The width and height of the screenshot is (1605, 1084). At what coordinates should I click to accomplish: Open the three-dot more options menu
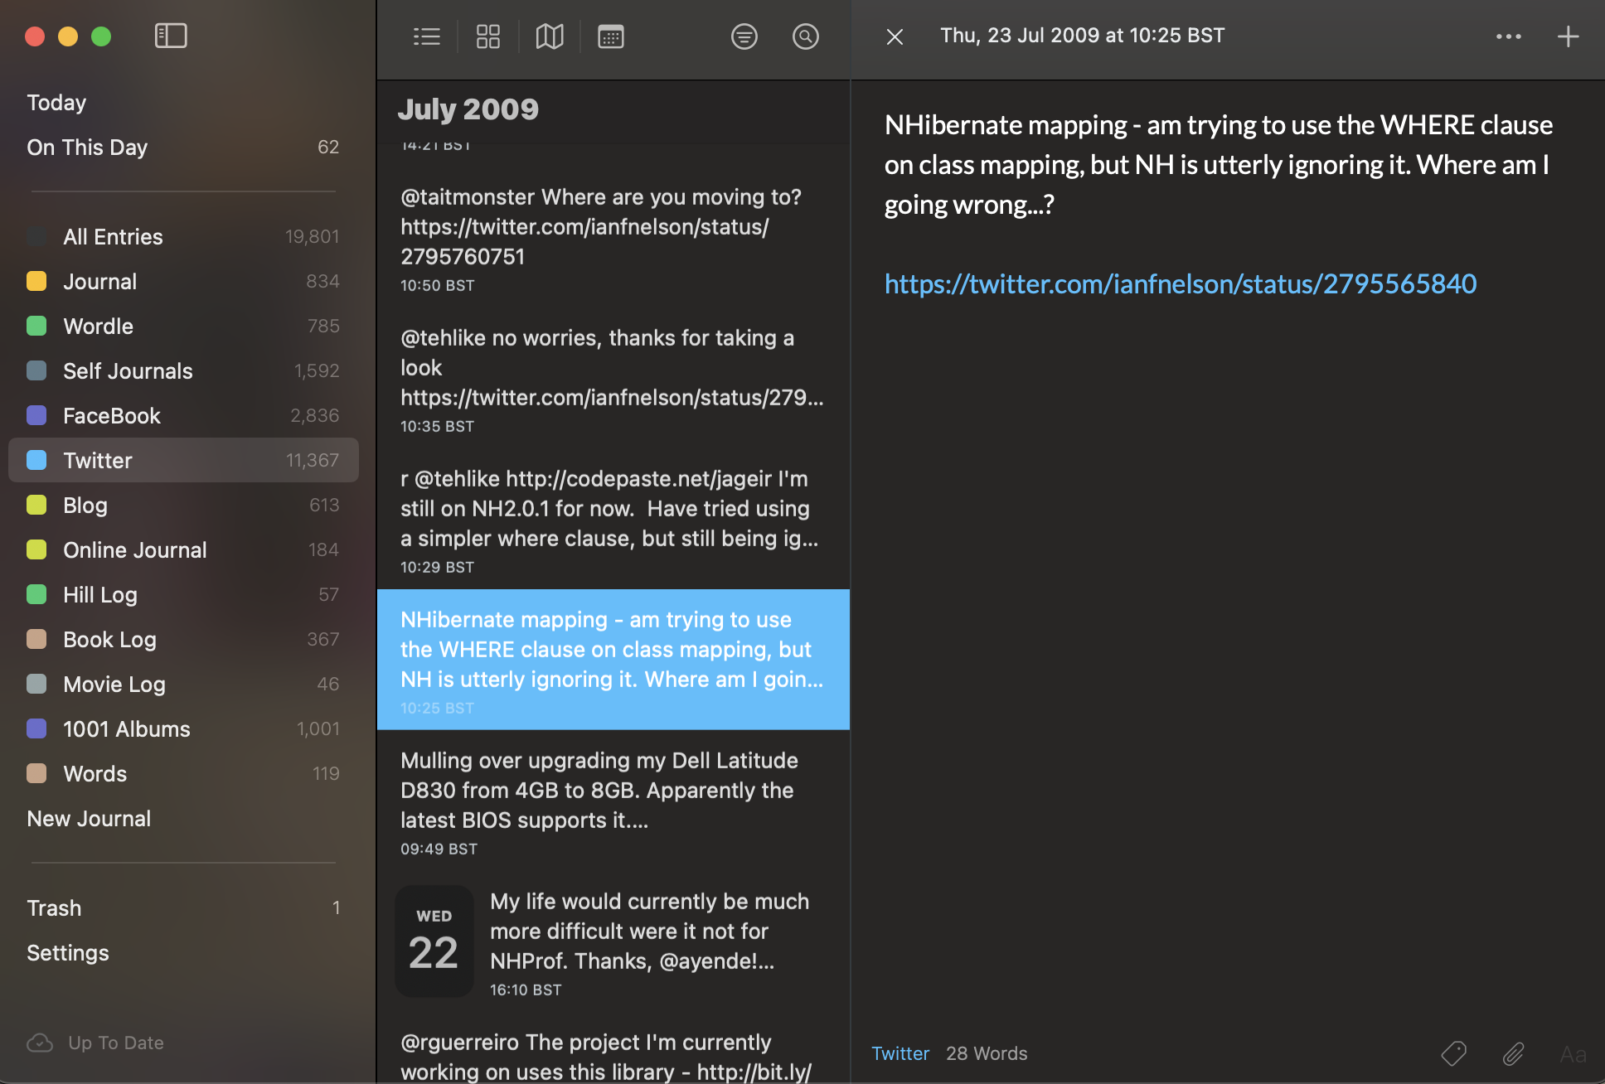tap(1508, 36)
